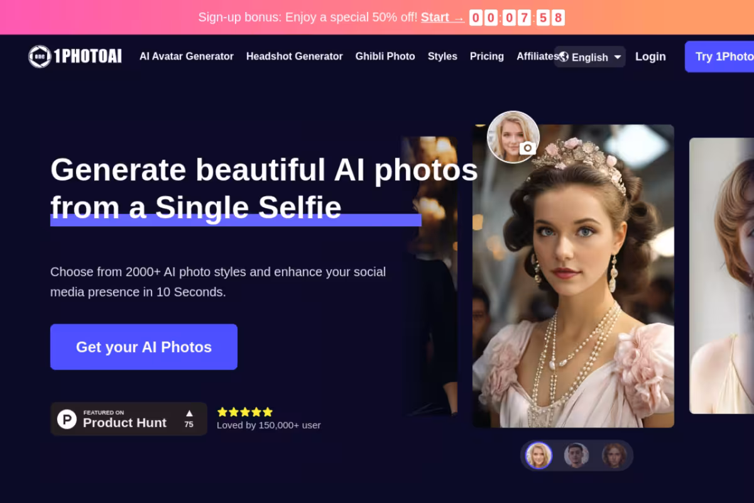The width and height of the screenshot is (754, 503).
Task: Click the globe language icon
Action: click(564, 57)
